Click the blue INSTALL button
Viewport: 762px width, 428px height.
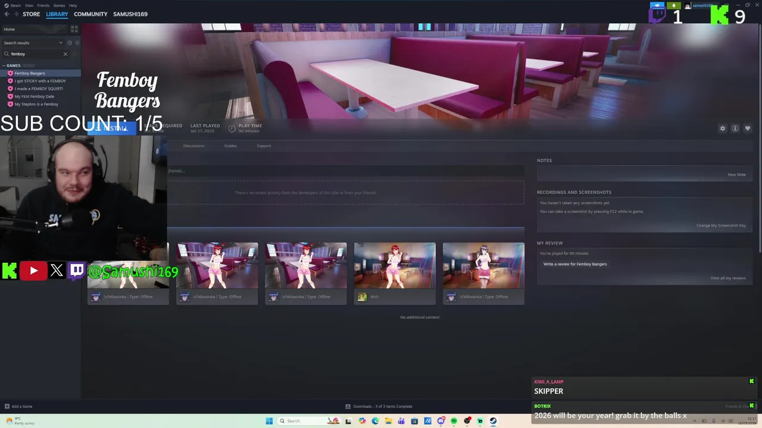click(x=113, y=128)
